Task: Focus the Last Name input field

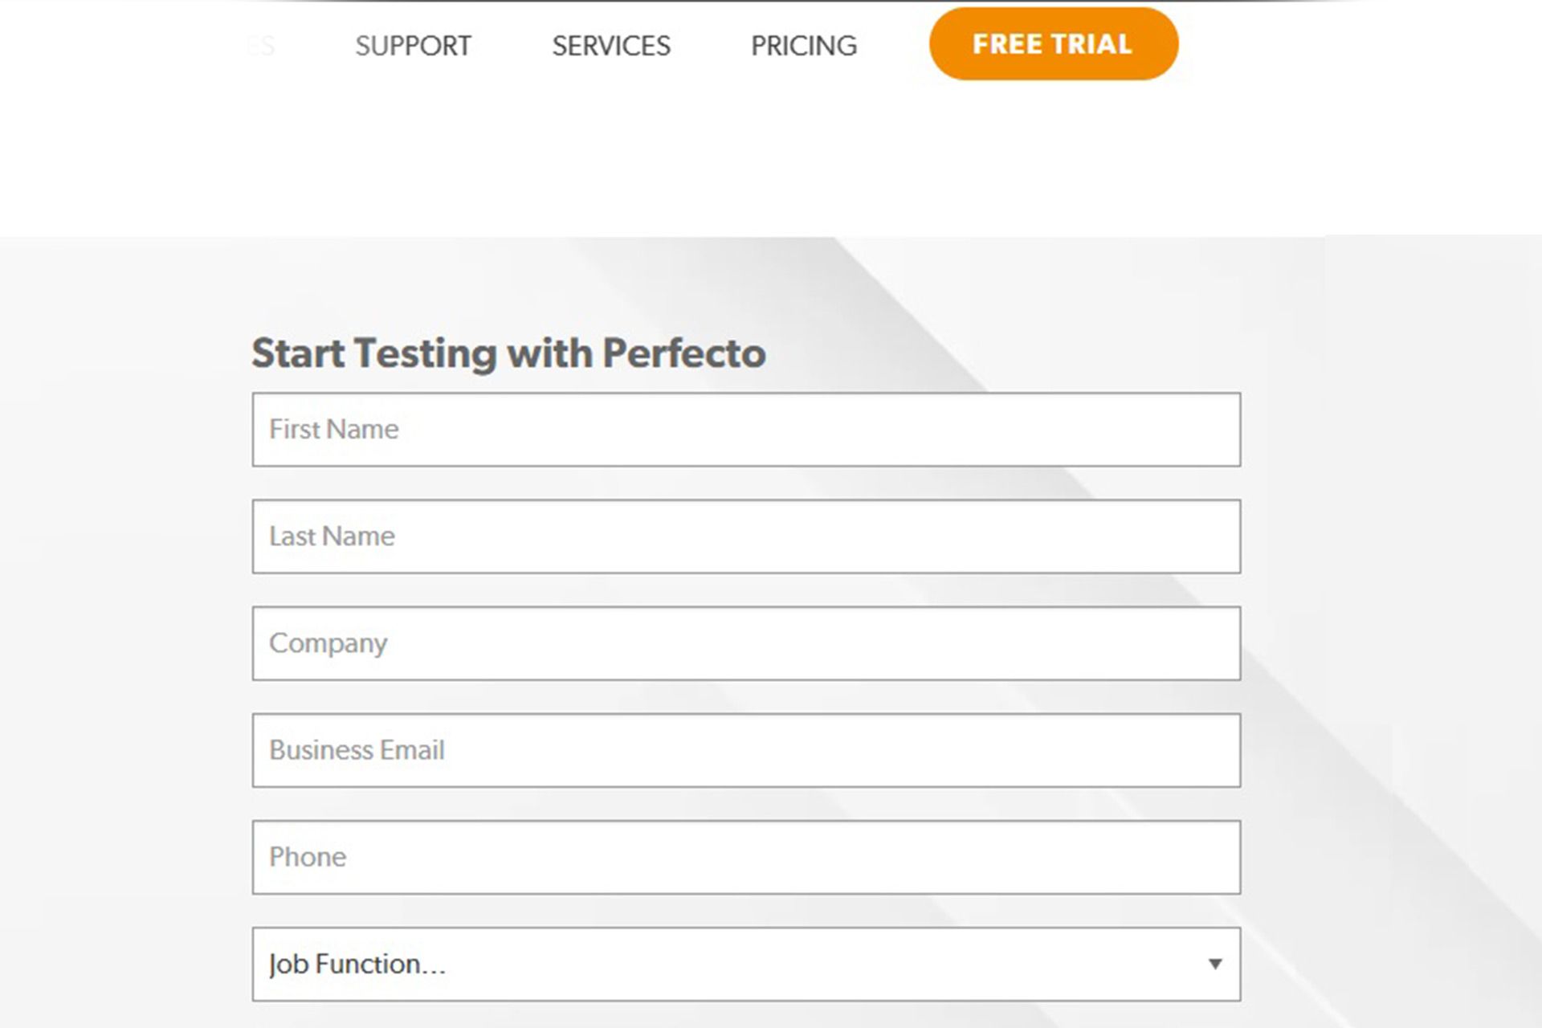Action: point(746,536)
